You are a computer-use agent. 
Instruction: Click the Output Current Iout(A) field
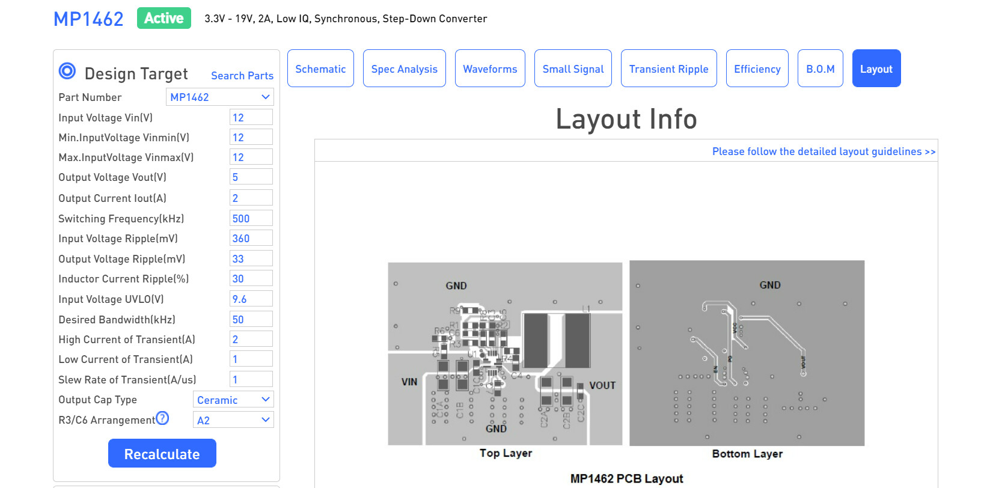(251, 198)
